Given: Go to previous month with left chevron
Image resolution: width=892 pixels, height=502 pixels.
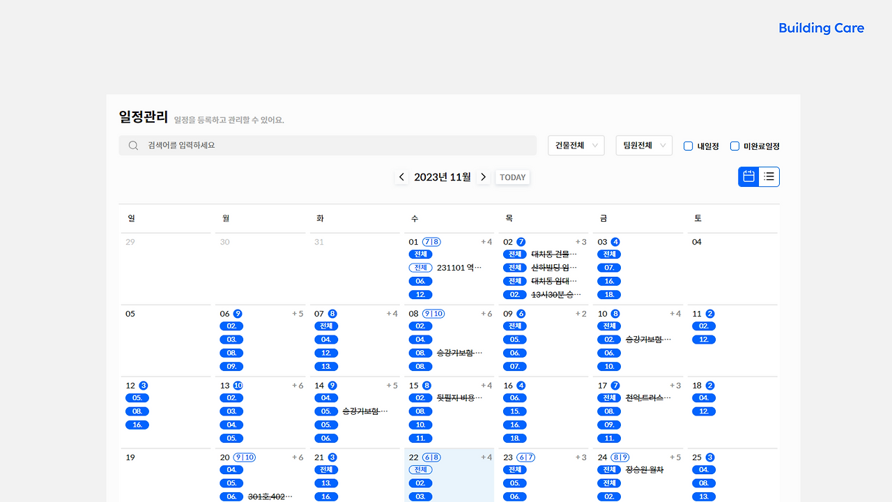Looking at the screenshot, I should point(401,177).
